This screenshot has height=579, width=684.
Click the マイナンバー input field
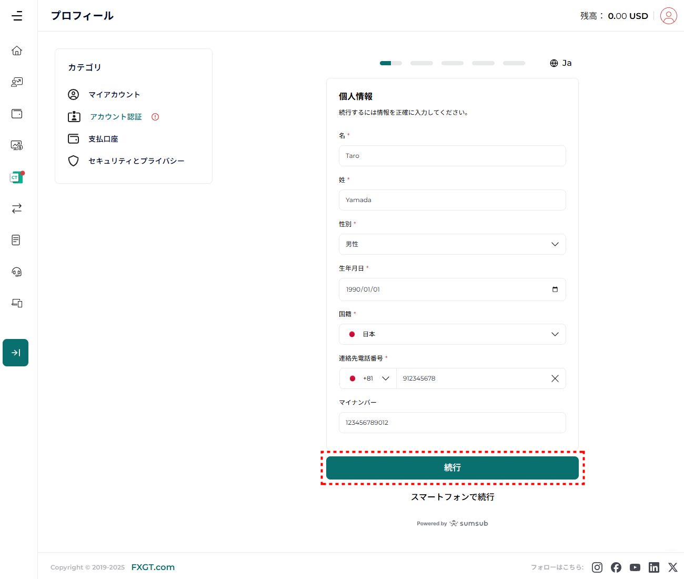pos(452,423)
